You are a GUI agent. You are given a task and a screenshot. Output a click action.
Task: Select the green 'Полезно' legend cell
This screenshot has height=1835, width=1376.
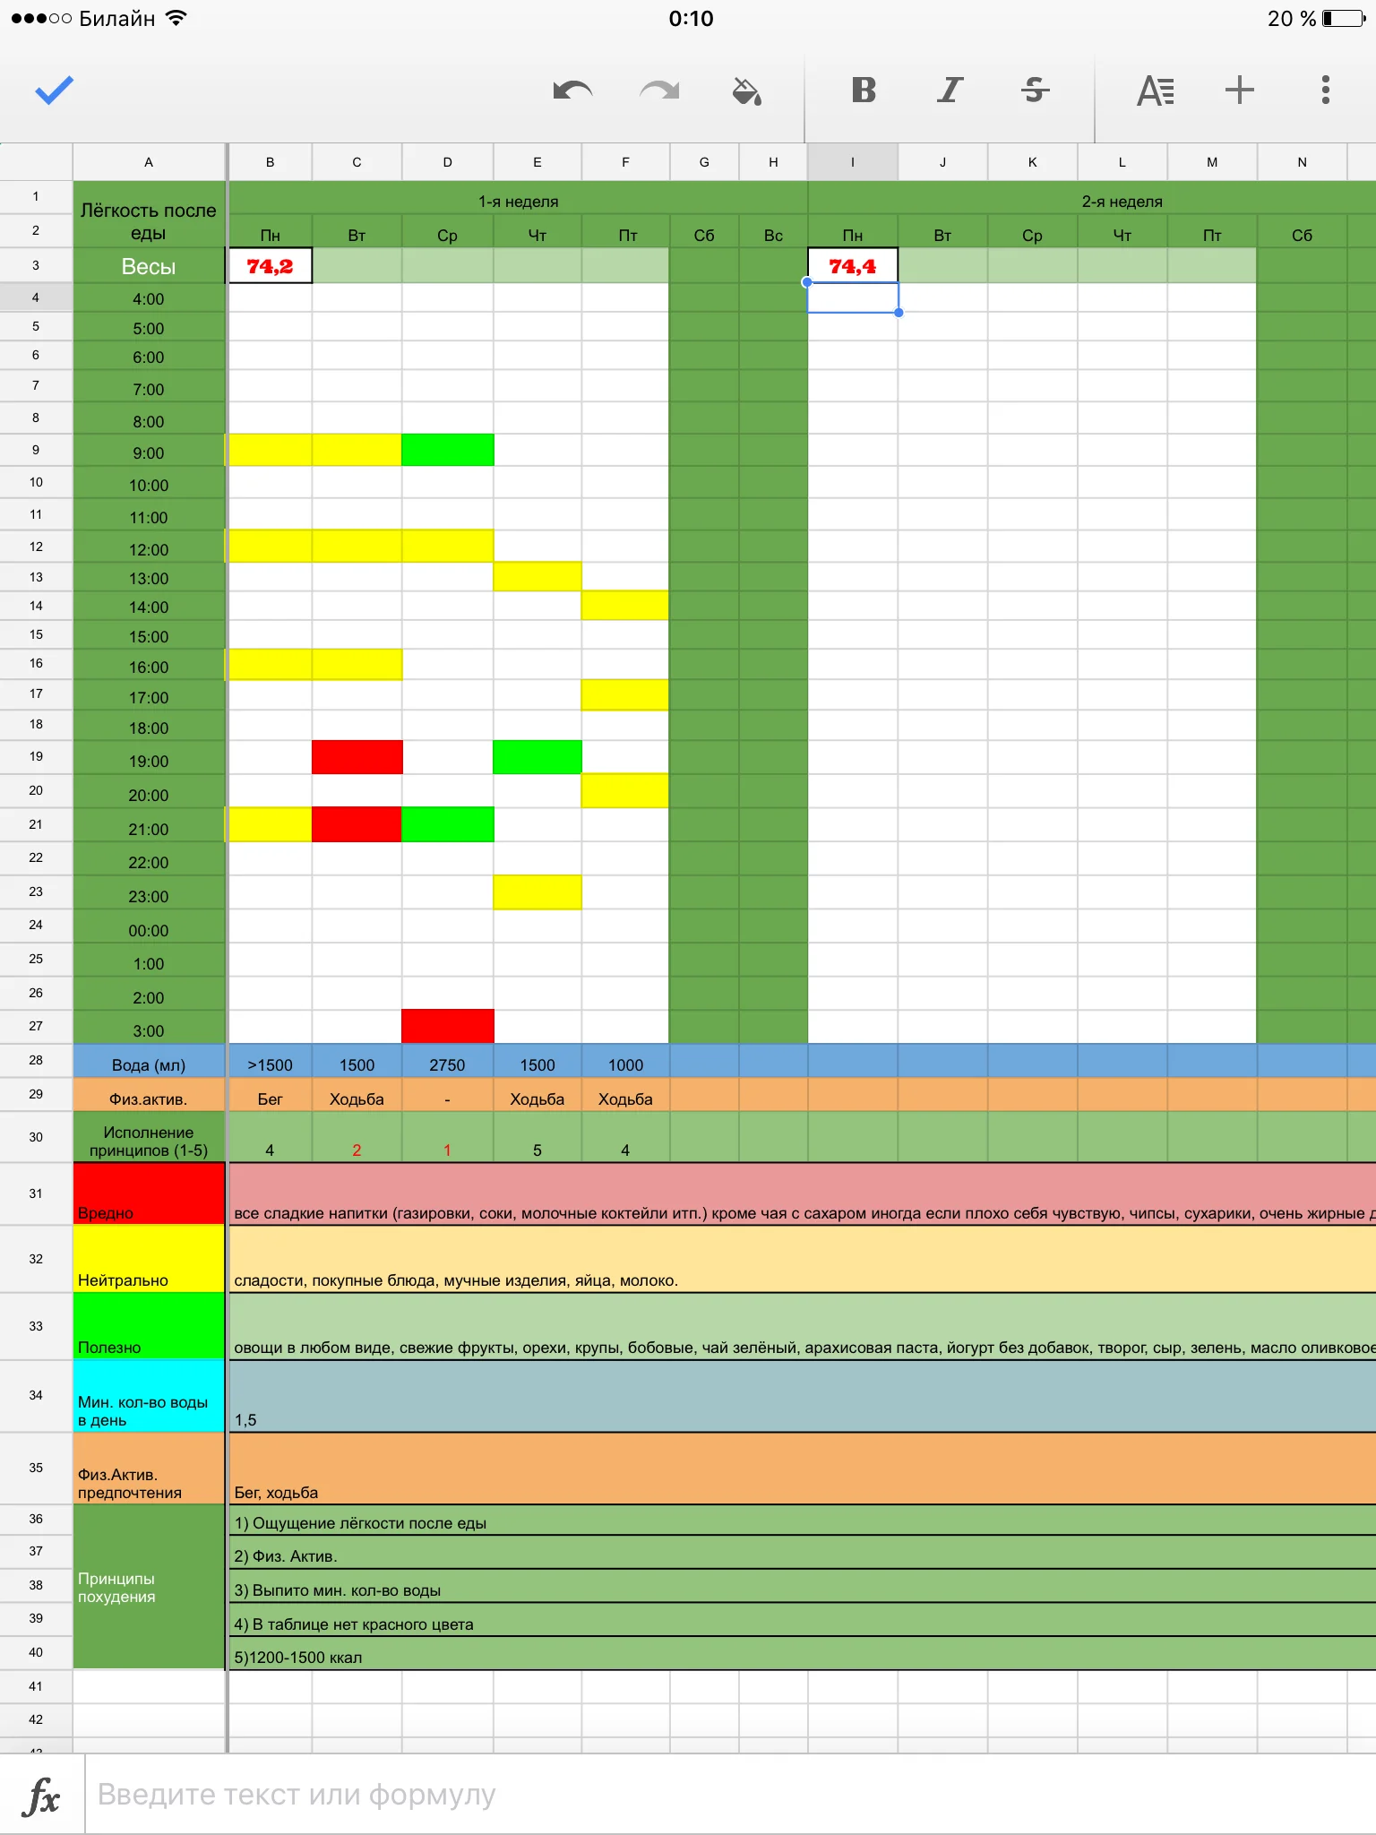149,1326
